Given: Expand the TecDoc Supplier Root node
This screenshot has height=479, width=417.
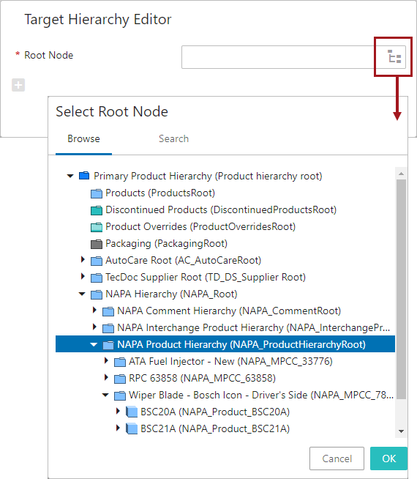Looking at the screenshot, I should point(83,276).
